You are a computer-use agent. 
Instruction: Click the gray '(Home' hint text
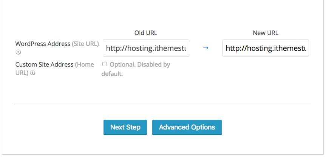84,65
